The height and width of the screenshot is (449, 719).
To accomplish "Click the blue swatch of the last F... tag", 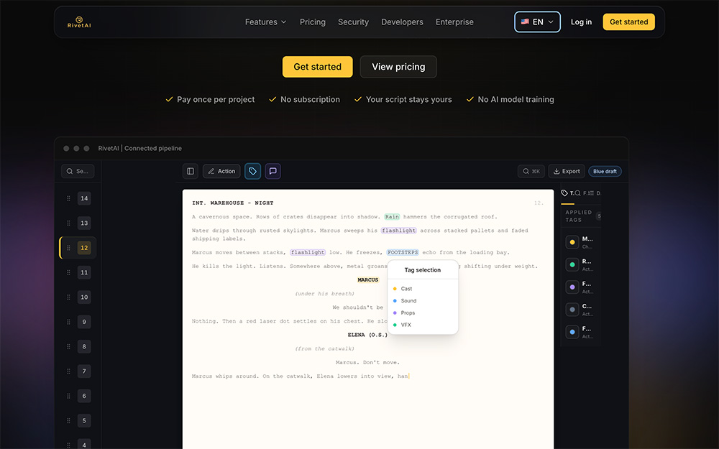I will coord(572,332).
